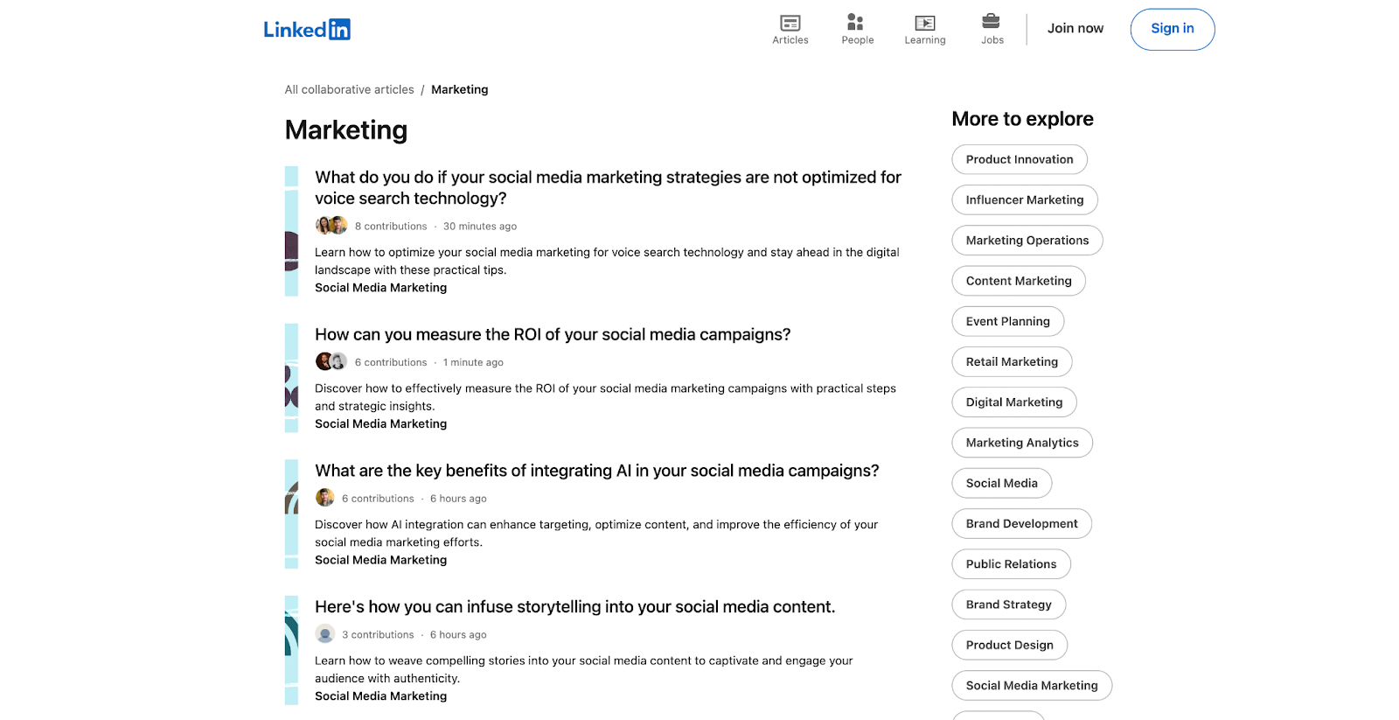The height and width of the screenshot is (720, 1399).
Task: Click contributor avatar of storytelling article
Action: point(325,634)
